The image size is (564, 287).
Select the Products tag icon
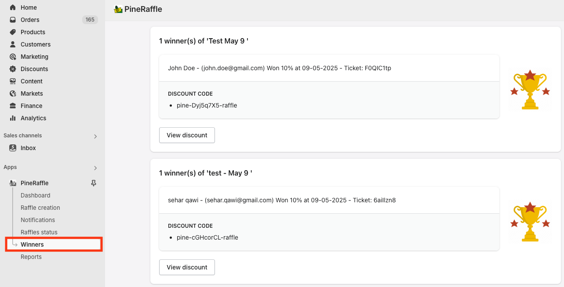13,32
